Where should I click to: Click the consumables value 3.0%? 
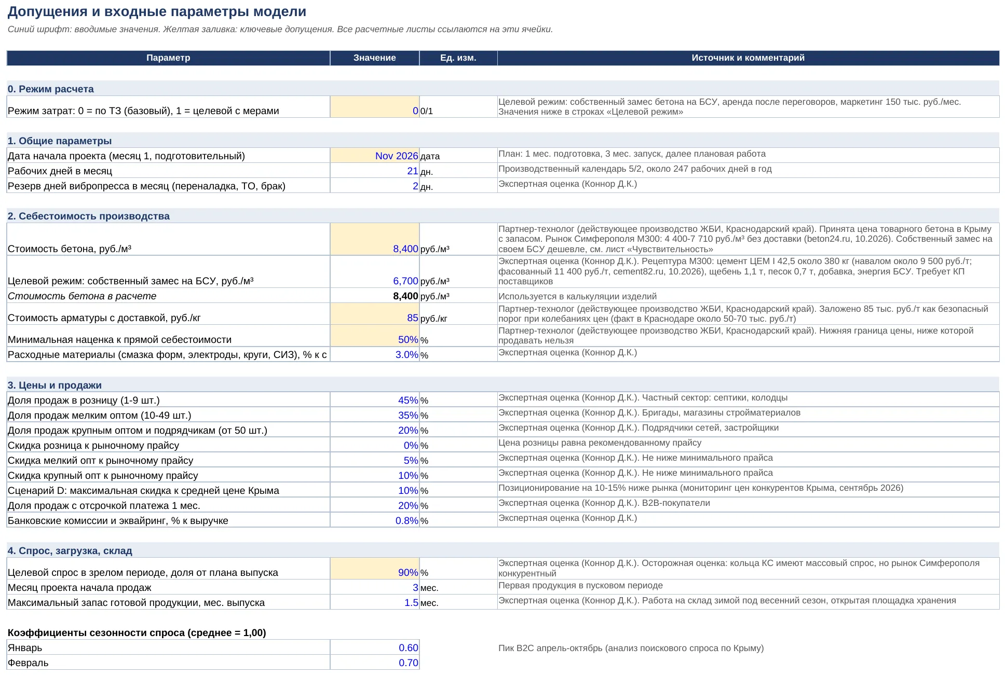[374, 354]
